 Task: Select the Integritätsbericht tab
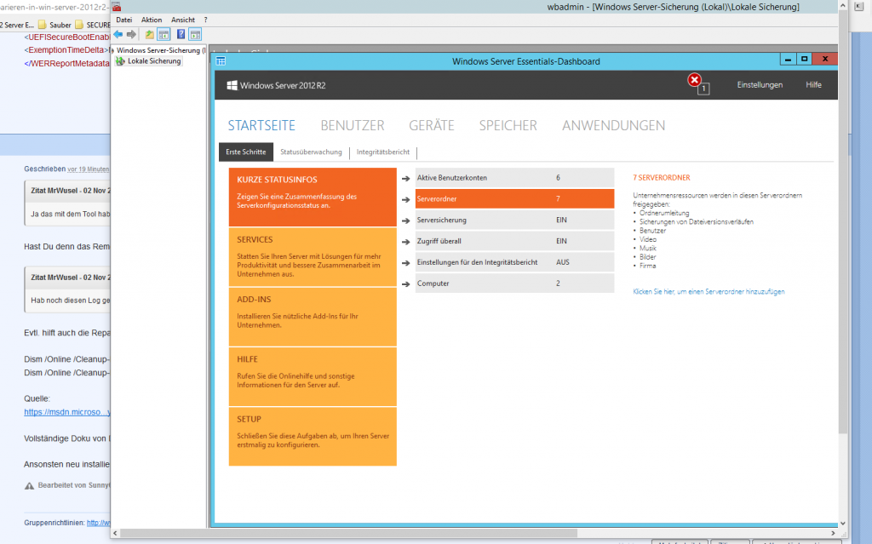[383, 152]
